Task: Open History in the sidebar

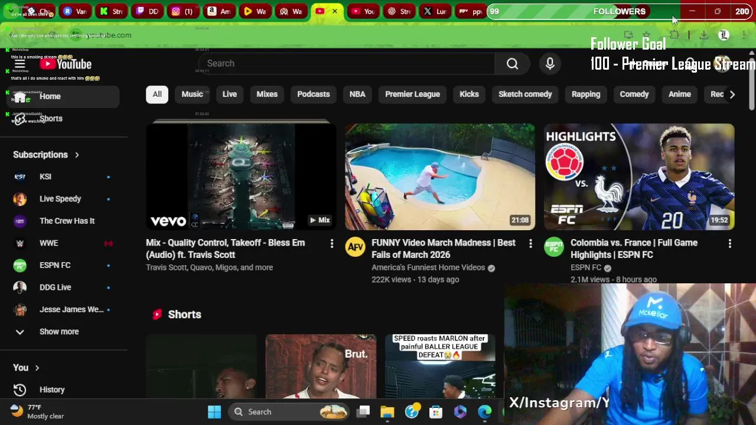Action: pyautogui.click(x=64, y=390)
